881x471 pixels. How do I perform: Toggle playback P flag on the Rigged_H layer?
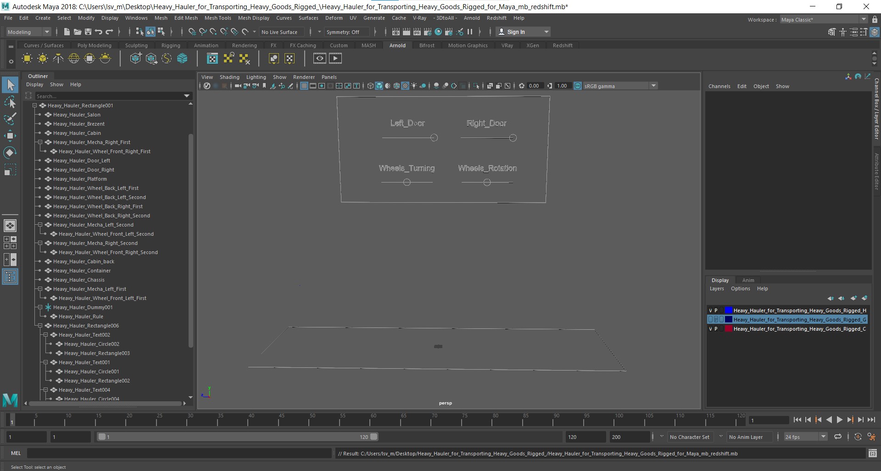716,310
